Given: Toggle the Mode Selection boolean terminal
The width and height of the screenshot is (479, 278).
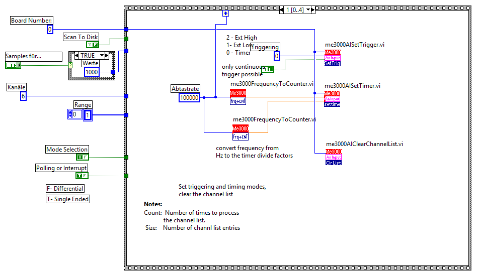Looking at the screenshot, I should (x=82, y=157).
